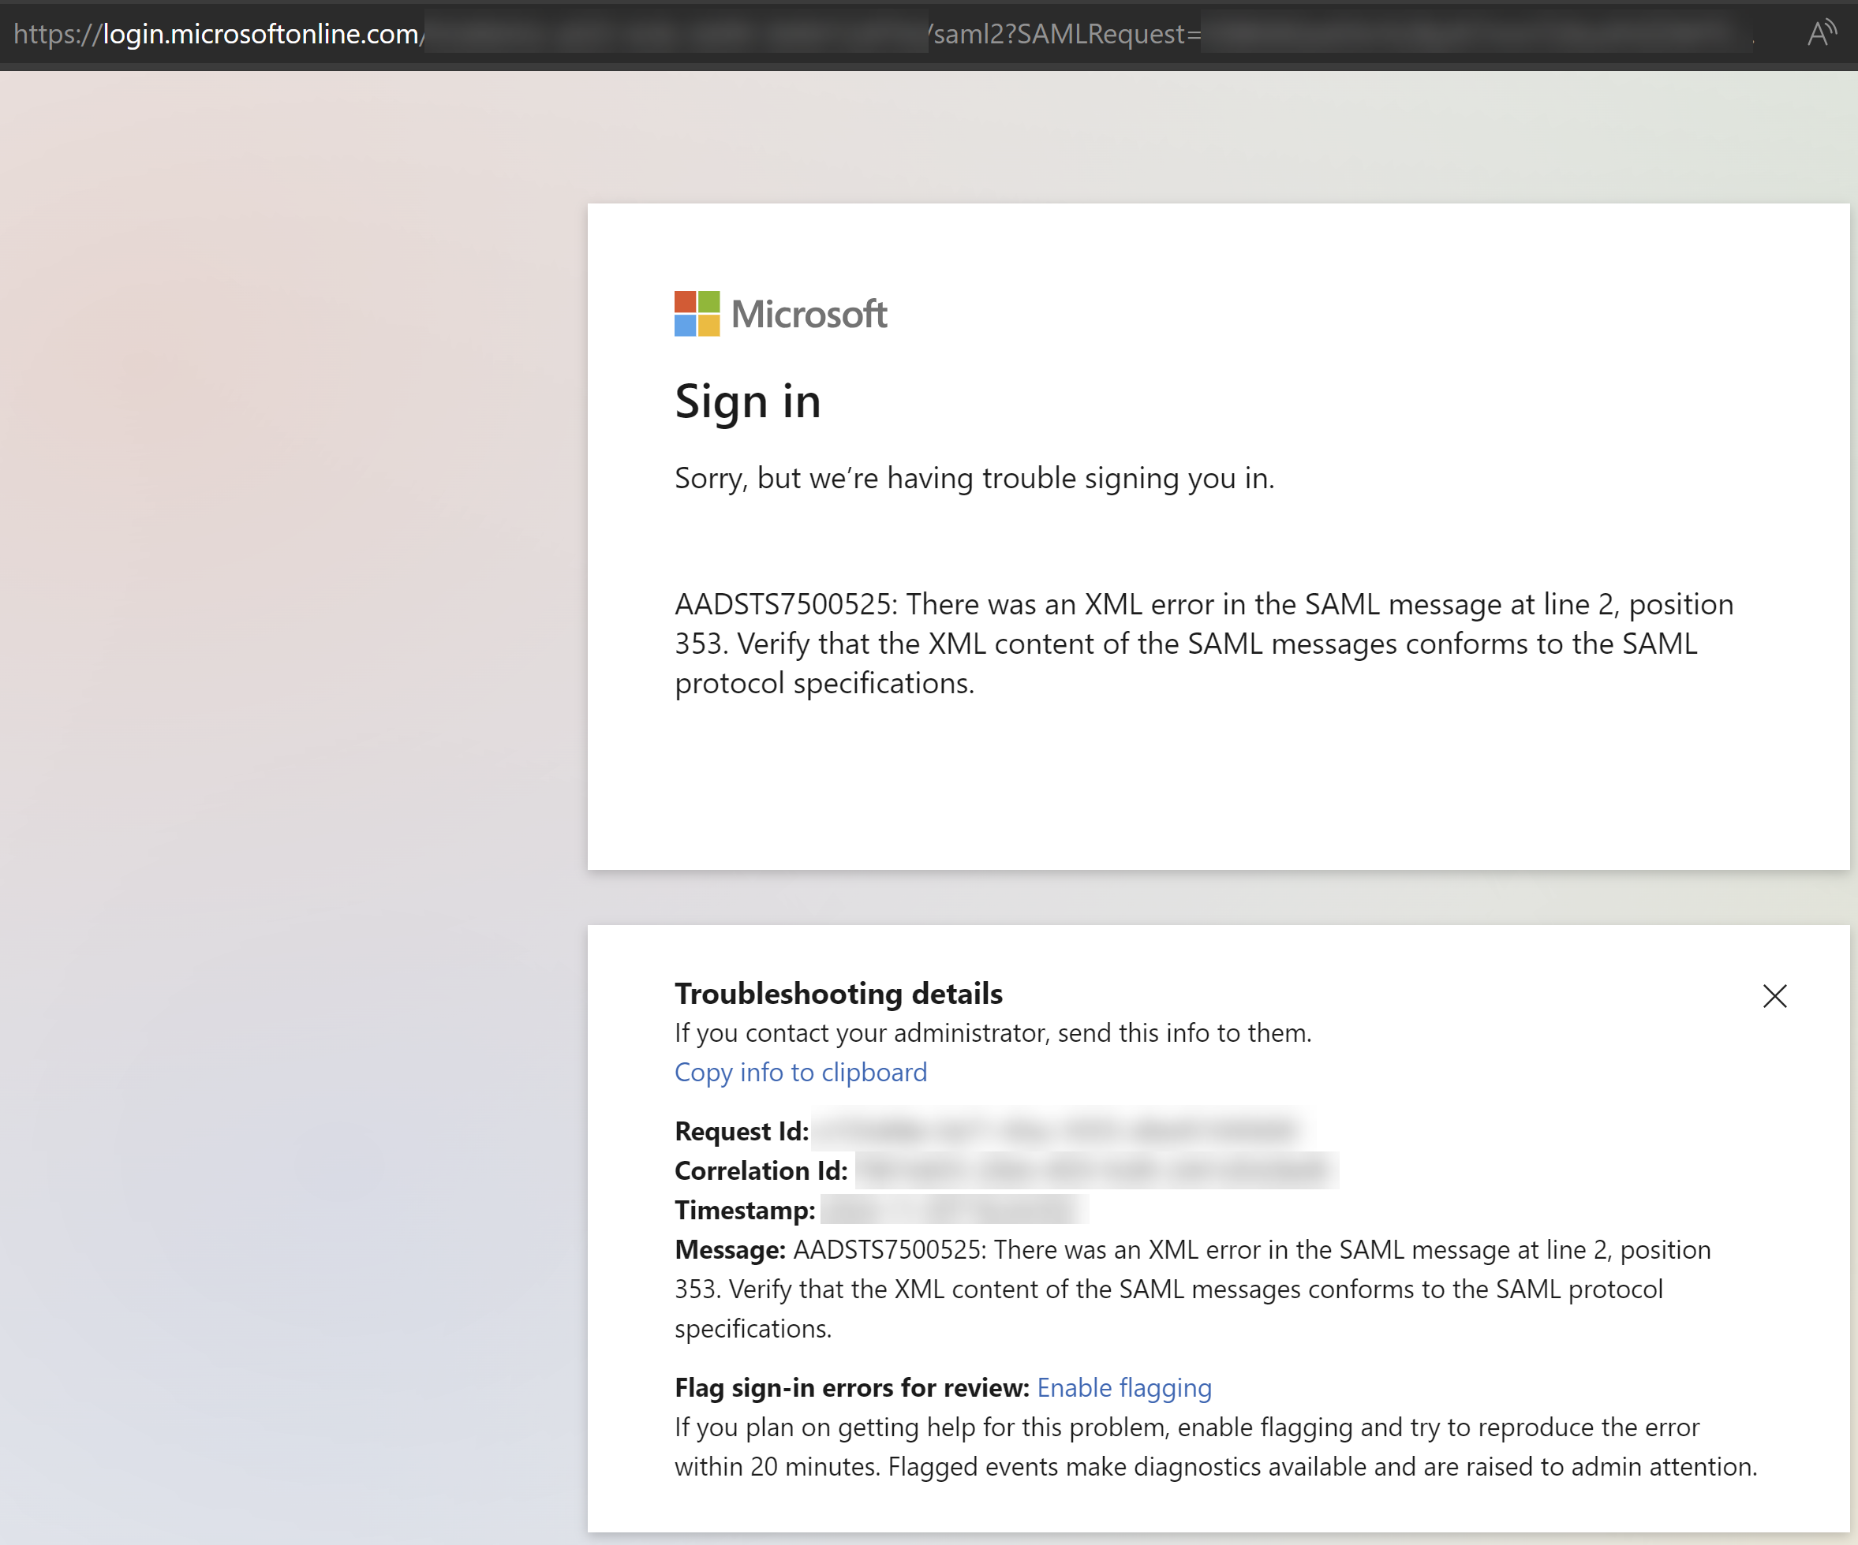This screenshot has width=1858, height=1545.
Task: Close the Troubleshooting details panel
Action: (x=1775, y=997)
